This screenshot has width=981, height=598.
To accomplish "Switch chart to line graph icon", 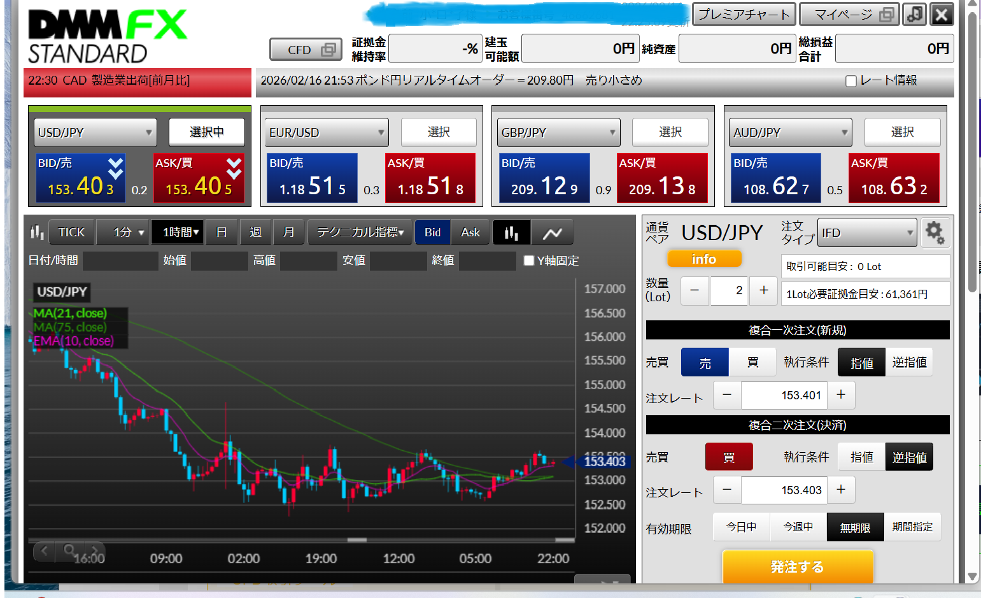I will pyautogui.click(x=552, y=232).
